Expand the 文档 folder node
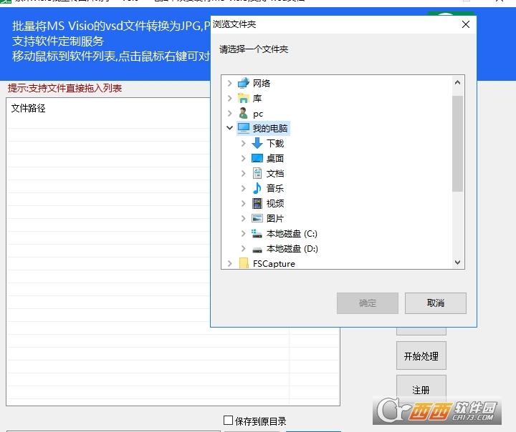This screenshot has height=432, width=516. click(x=243, y=174)
